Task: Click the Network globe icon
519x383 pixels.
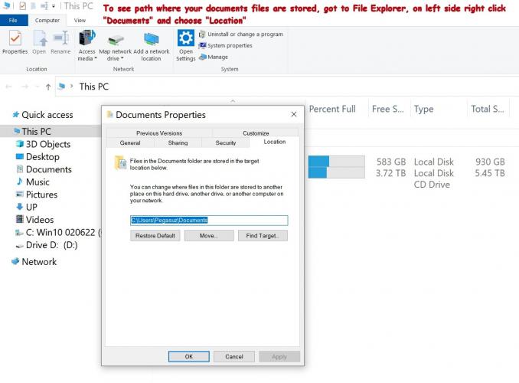Action: click(15, 261)
